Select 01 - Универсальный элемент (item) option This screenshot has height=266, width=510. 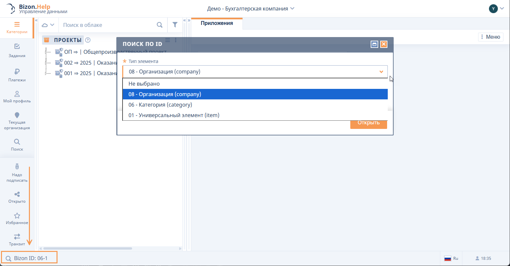[x=174, y=115]
